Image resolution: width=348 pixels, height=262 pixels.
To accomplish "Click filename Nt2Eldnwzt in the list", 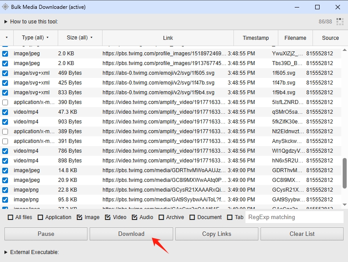I will click(288, 131).
